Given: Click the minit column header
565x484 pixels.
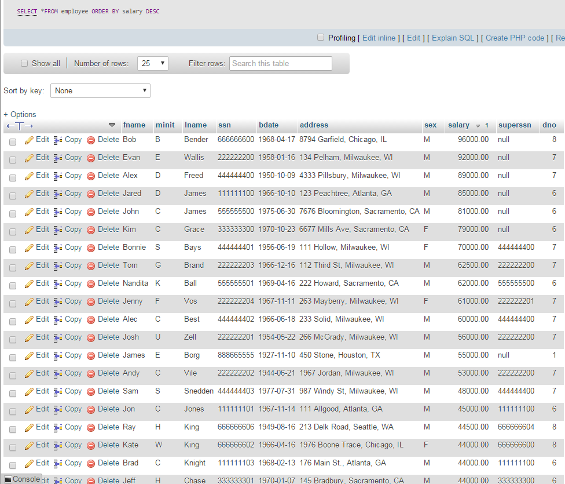Looking at the screenshot, I should [165, 125].
